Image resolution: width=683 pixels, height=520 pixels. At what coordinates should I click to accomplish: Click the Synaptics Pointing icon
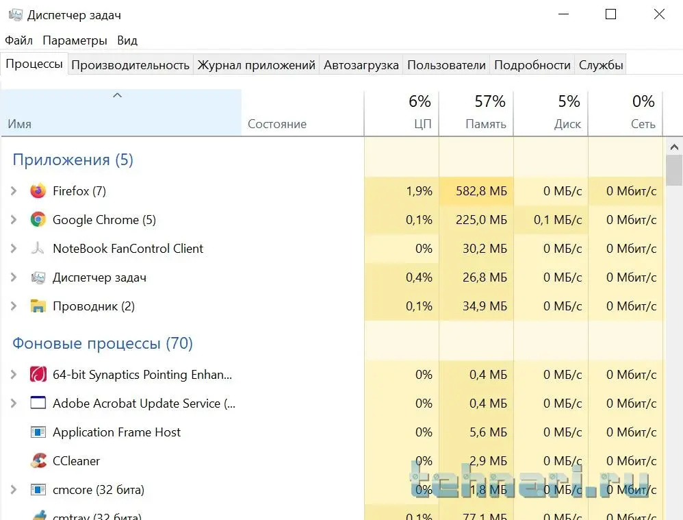coord(38,375)
